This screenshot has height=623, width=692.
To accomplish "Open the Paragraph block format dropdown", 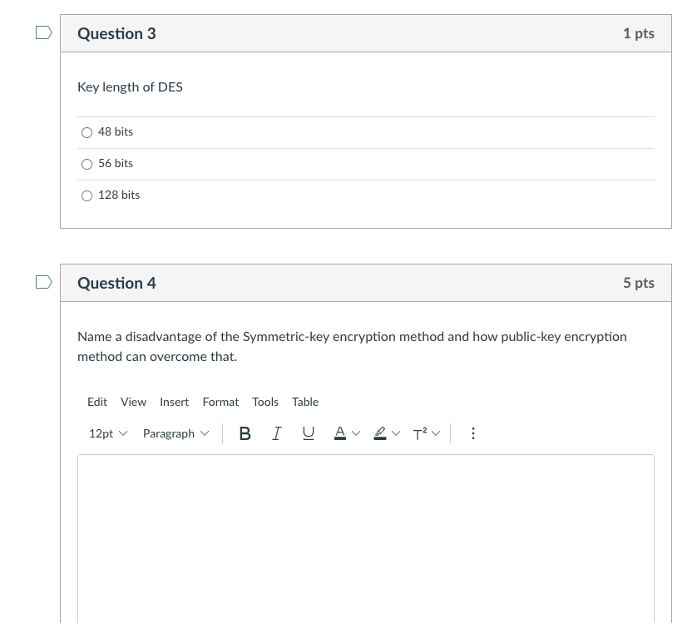I will coord(175,433).
